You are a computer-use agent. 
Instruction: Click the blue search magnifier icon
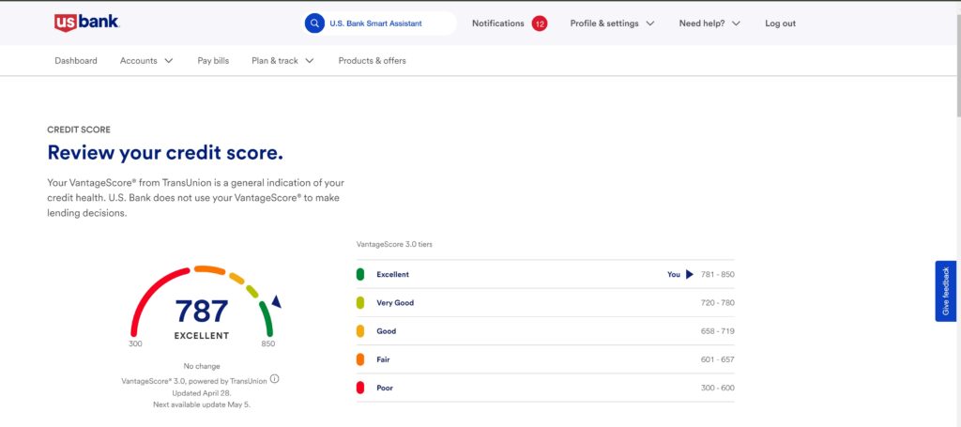(315, 23)
